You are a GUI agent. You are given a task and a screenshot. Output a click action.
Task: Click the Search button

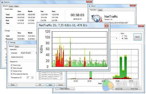click(138, 37)
